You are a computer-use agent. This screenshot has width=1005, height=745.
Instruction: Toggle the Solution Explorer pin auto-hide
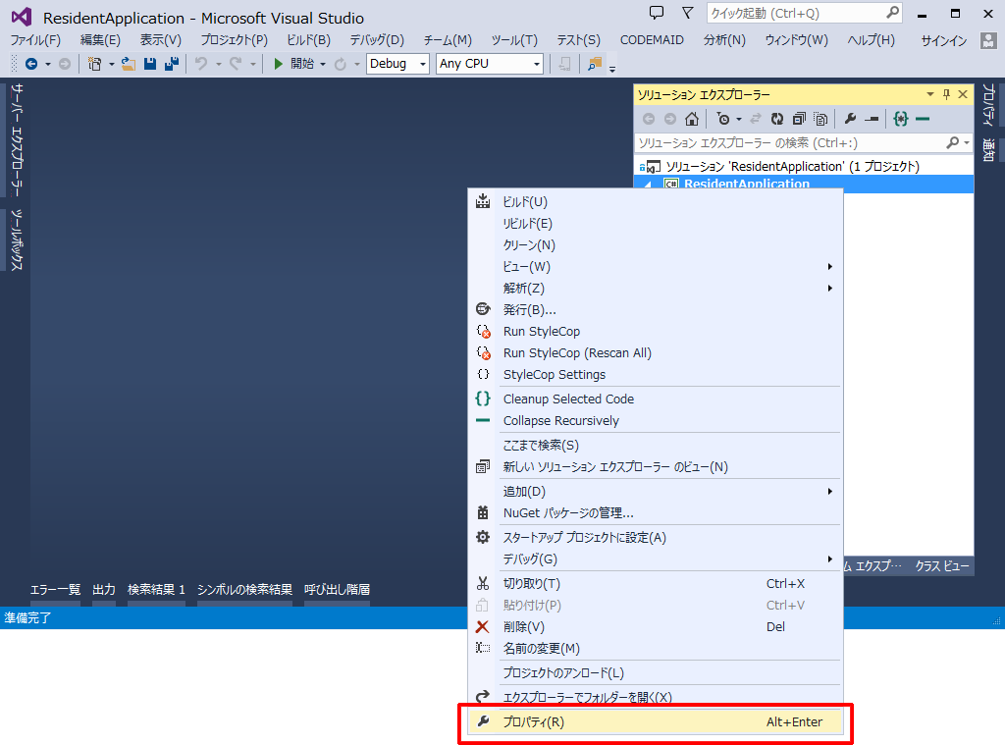947,94
